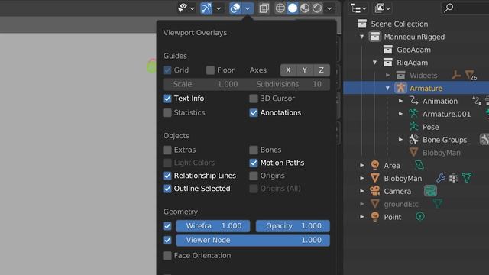The height and width of the screenshot is (275, 489).
Task: Click the GeoAdam collection icon
Action: 387,50
